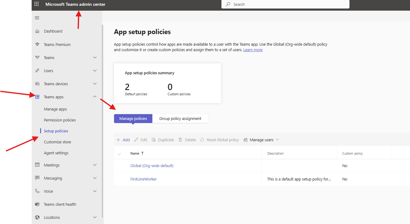Screen dimensions: 410x224
Task: Click the Voice phone icon
Action: click(37, 191)
